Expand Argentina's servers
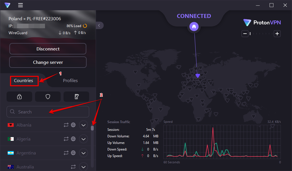292x171 pixels. pos(83,153)
